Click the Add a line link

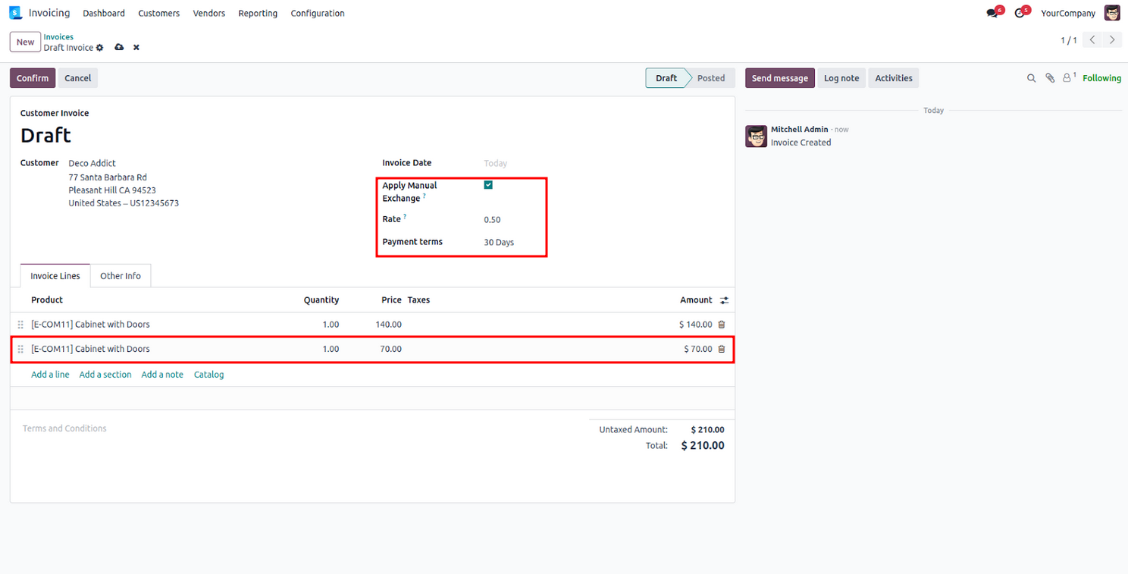(50, 375)
